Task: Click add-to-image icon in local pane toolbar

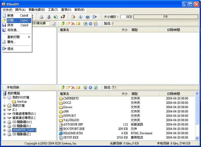Action: (x=85, y=88)
